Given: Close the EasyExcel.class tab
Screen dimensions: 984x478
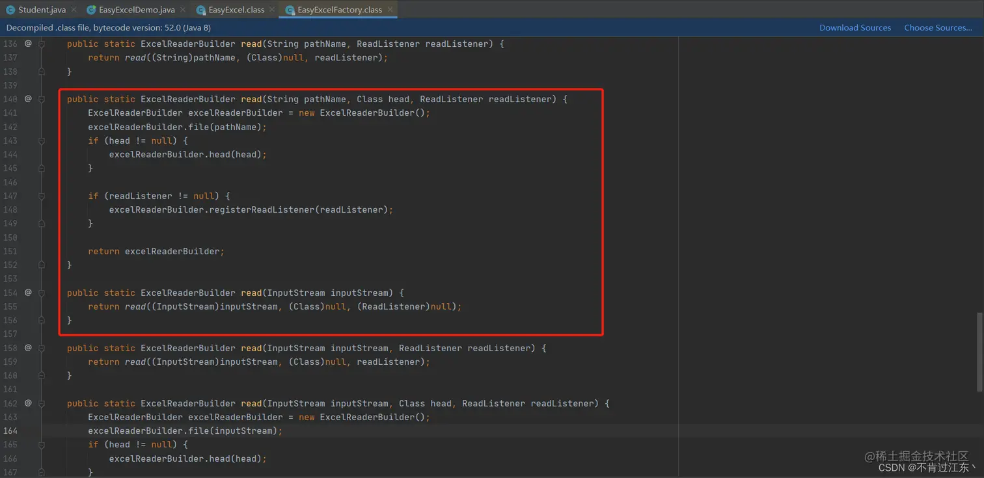Looking at the screenshot, I should (x=271, y=10).
